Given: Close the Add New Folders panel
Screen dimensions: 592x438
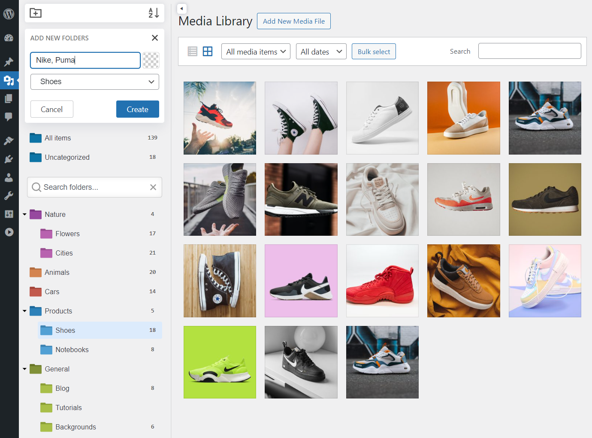Looking at the screenshot, I should (x=155, y=38).
